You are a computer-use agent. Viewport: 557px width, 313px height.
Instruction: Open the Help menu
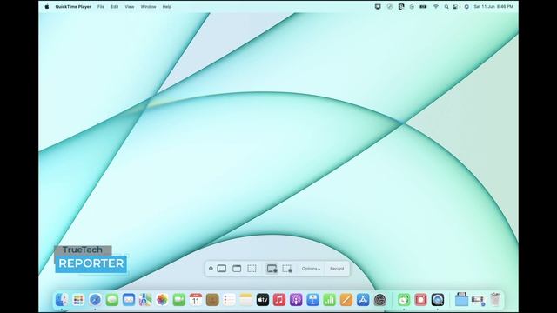tap(167, 6)
